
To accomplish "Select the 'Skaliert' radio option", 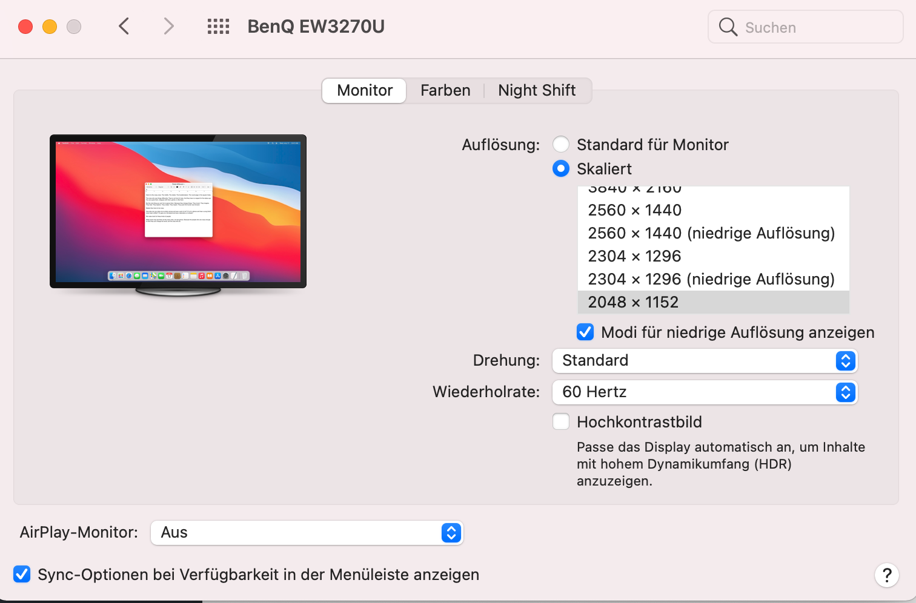I will point(561,169).
